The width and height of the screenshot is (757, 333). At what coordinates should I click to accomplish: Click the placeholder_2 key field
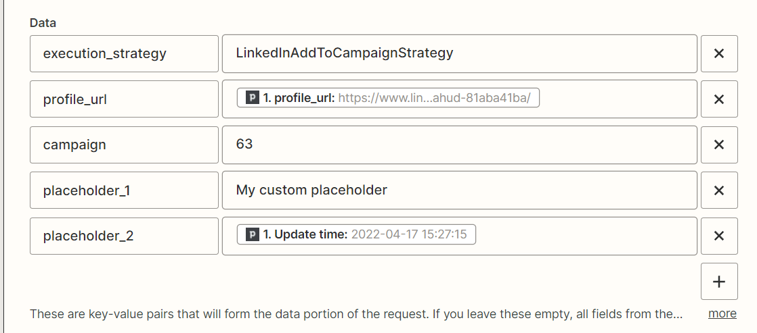[x=124, y=236]
